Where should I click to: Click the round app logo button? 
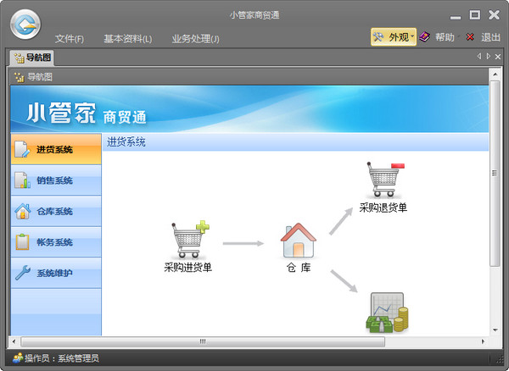pyautogui.click(x=26, y=25)
